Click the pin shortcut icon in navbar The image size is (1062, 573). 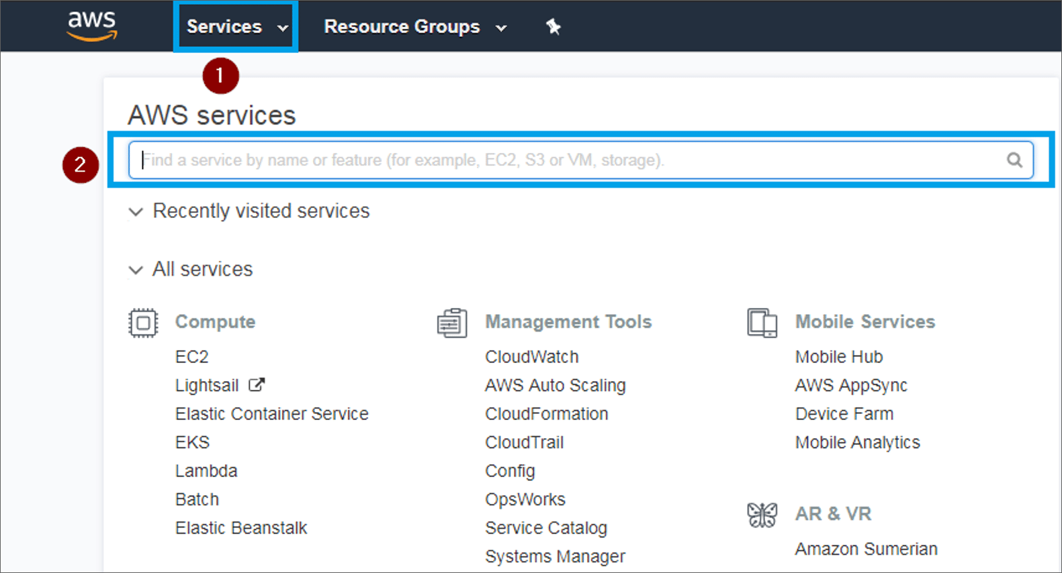tap(553, 27)
